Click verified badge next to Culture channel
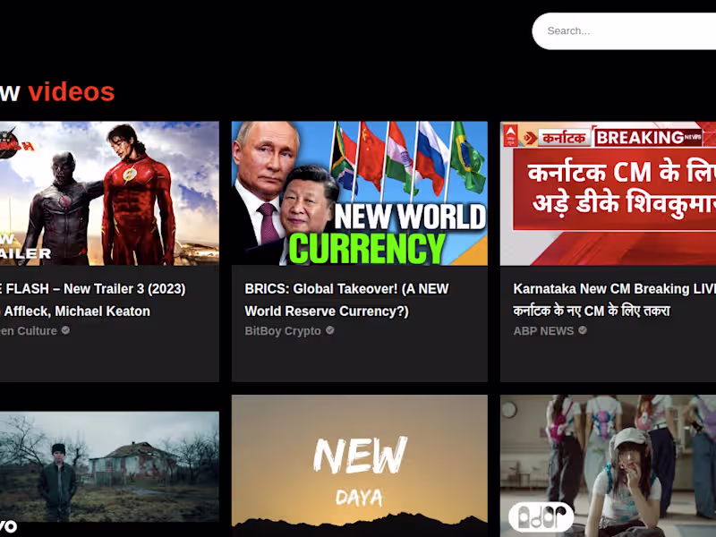Image resolution: width=716 pixels, height=537 pixels. click(x=65, y=330)
